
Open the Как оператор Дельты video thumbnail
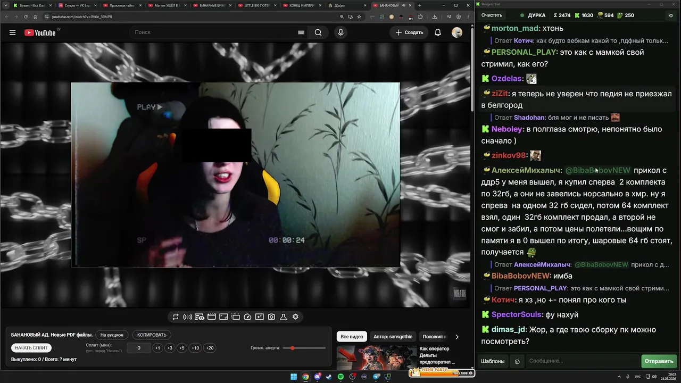[x=377, y=358]
